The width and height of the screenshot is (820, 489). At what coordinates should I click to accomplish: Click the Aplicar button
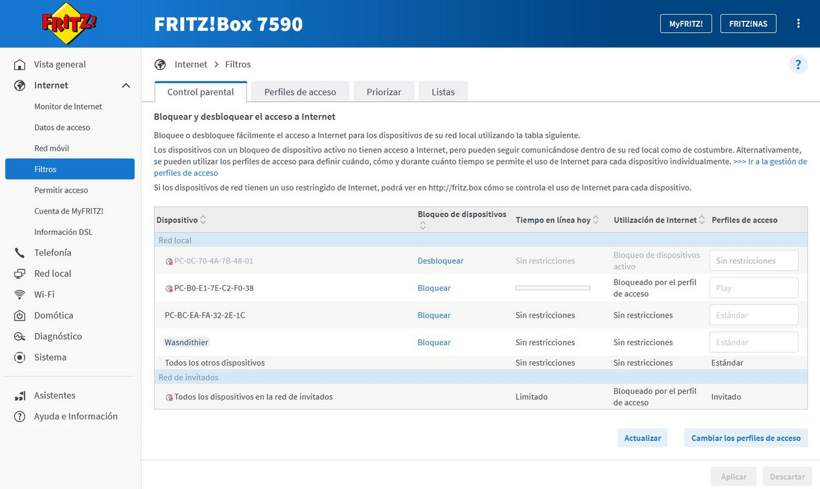click(734, 477)
